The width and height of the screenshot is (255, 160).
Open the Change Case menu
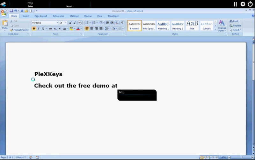pyautogui.click(x=65, y=29)
